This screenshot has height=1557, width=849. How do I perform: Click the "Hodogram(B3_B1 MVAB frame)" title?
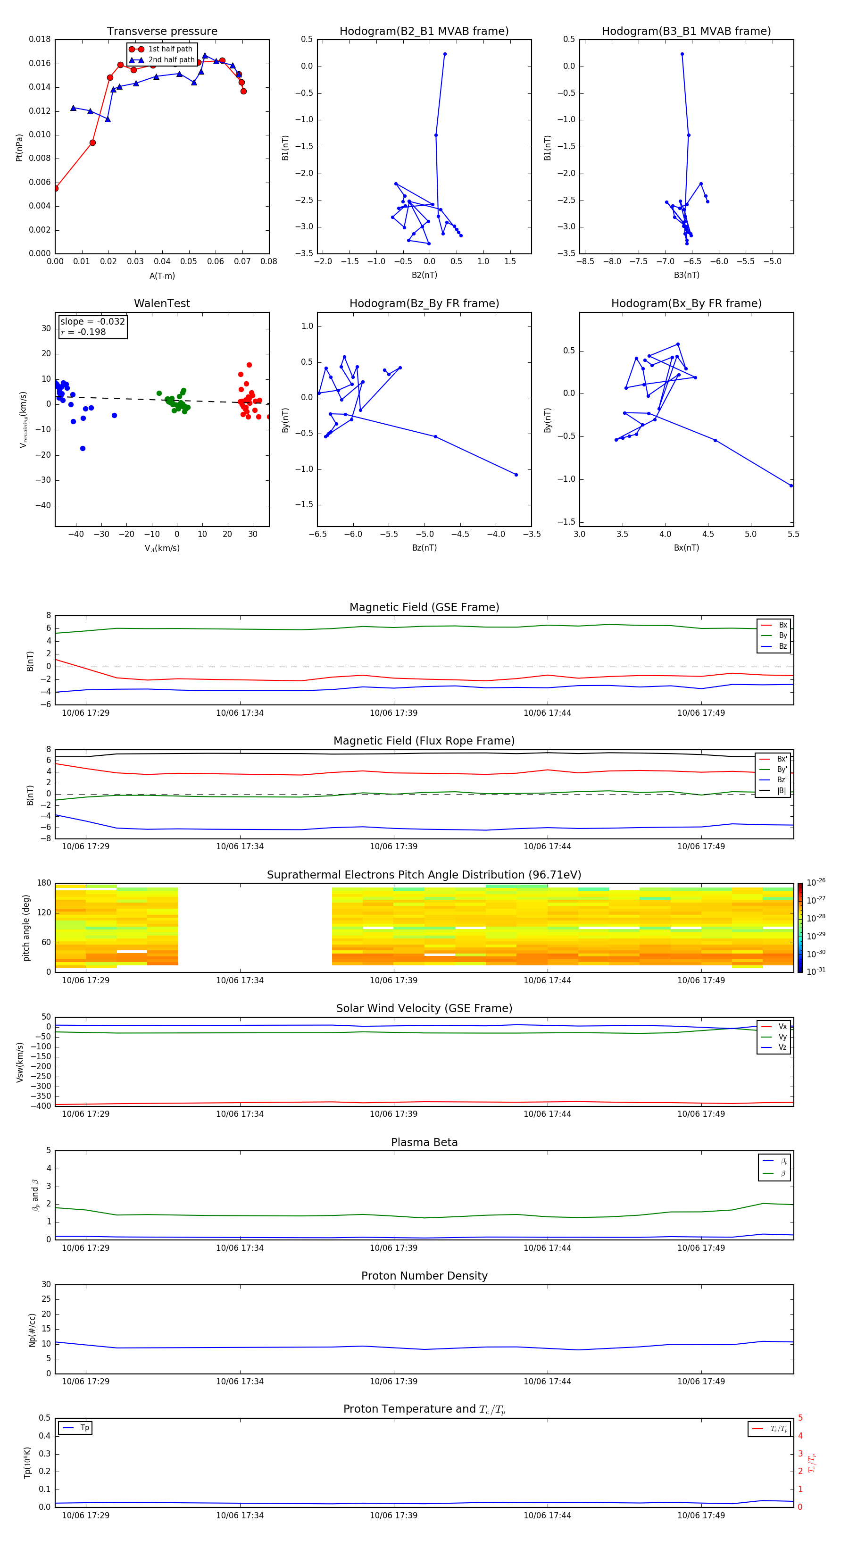pyautogui.click(x=686, y=32)
